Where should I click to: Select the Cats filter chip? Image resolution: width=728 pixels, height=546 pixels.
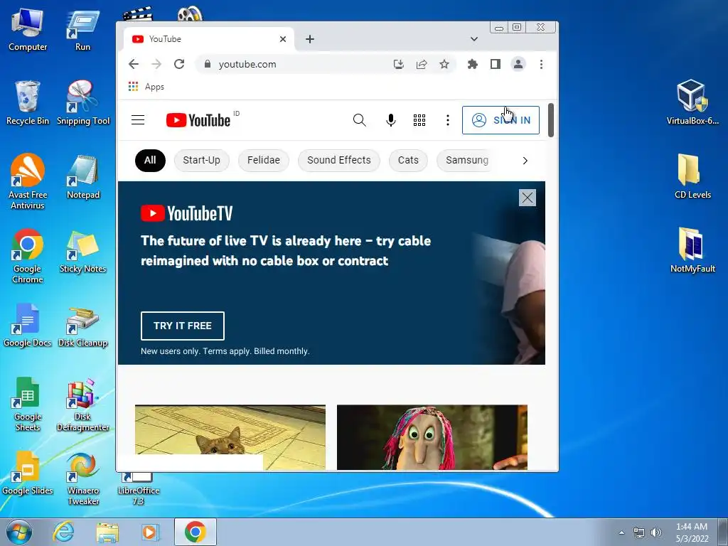pos(408,160)
